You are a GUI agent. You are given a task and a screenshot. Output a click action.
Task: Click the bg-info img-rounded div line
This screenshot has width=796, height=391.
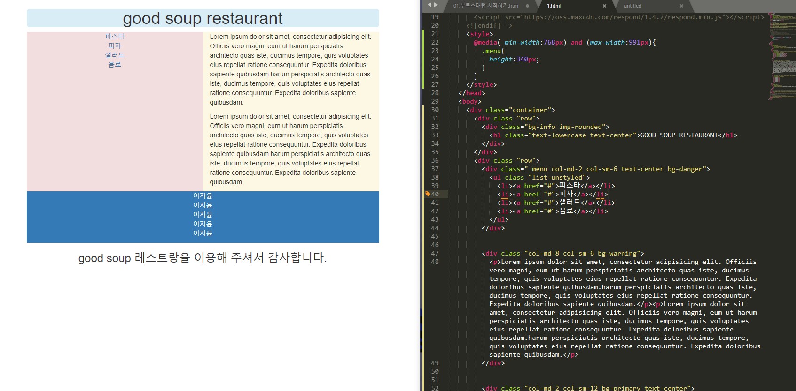(545, 127)
